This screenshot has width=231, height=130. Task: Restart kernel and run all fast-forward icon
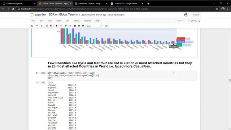83,26
